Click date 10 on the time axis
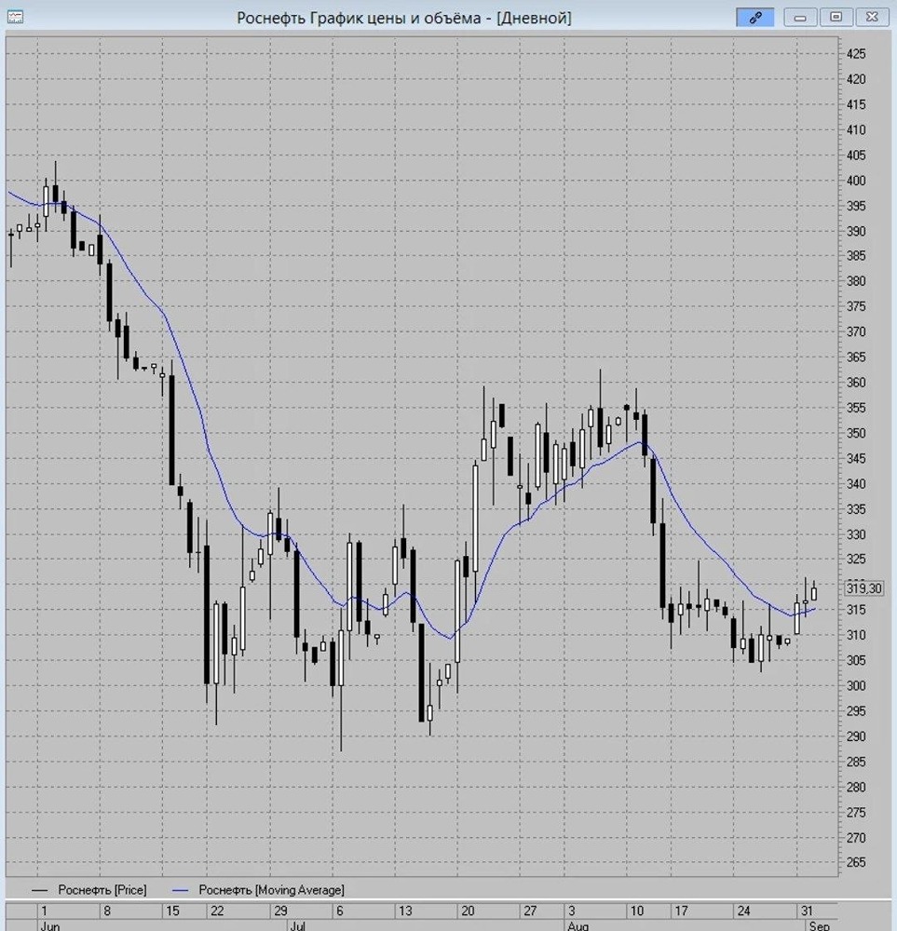This screenshot has width=897, height=931. (x=637, y=911)
